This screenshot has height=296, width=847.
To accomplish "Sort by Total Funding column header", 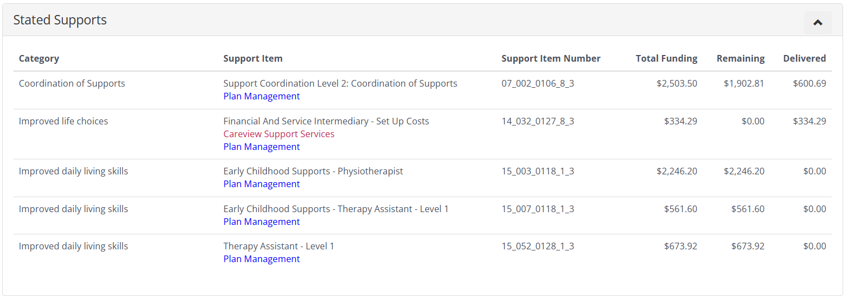I will (666, 58).
